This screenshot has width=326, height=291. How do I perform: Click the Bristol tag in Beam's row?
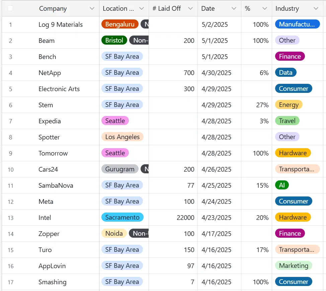tap(114, 40)
